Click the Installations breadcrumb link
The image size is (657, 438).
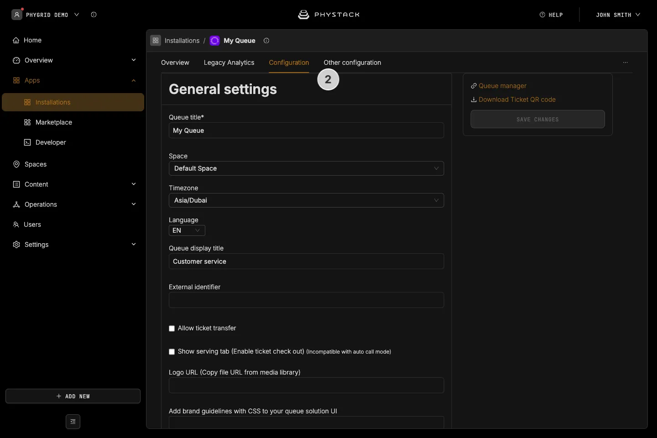coord(182,41)
